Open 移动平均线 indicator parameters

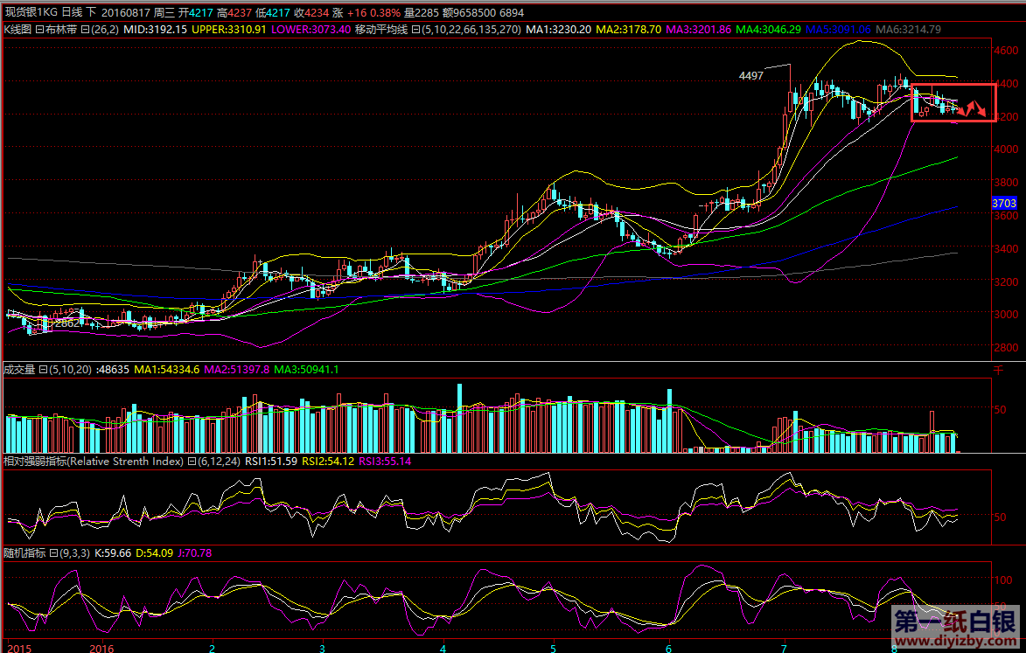click(385, 30)
